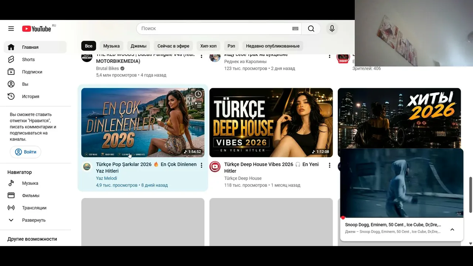Add En Çok Dinlenenler video to queue

click(x=198, y=105)
